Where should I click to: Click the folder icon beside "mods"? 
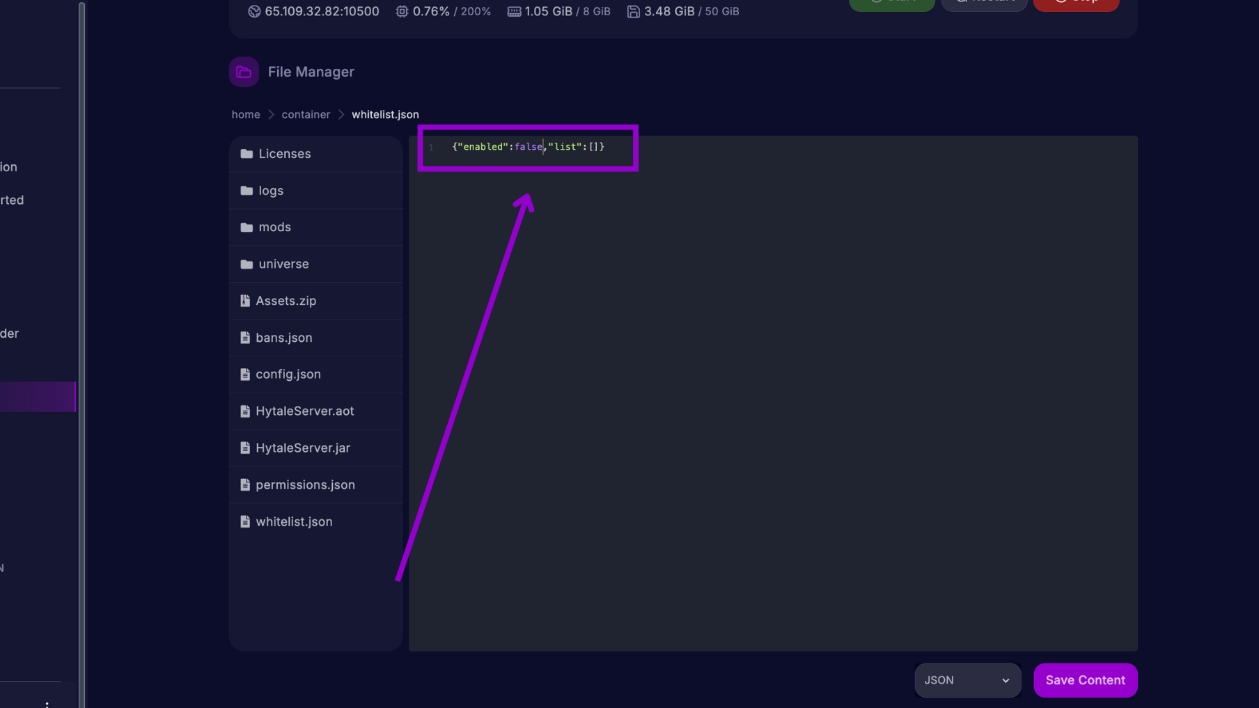tap(245, 227)
